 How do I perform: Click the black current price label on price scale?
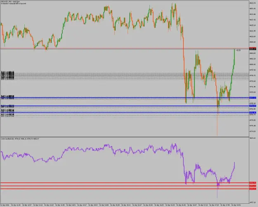(x=253, y=49)
